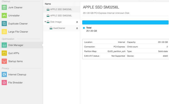This screenshot has width=169, height=104.
Task: Click drive icon beside Disk Image
Action: tap(48, 22)
